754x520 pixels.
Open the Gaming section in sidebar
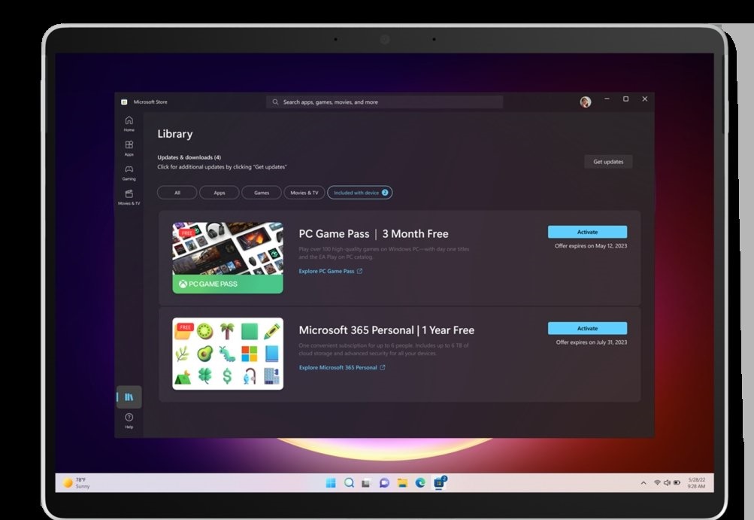[x=129, y=172]
